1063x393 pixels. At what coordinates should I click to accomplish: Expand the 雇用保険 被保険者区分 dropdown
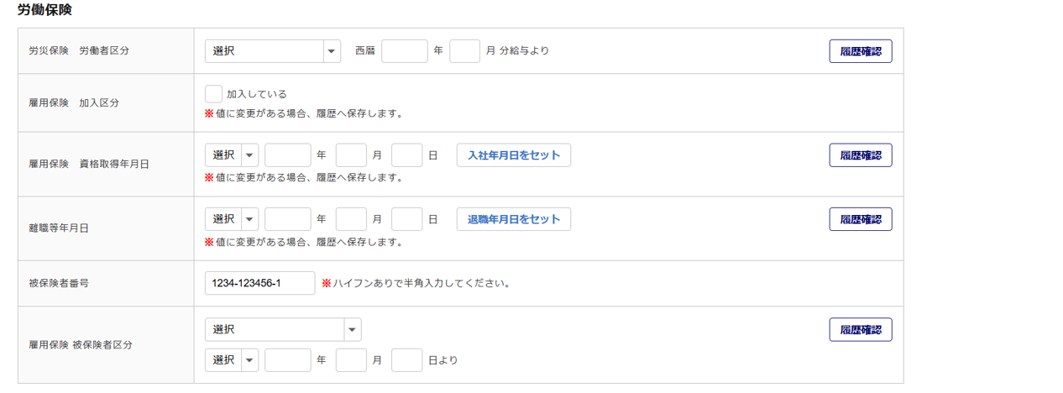tap(283, 329)
